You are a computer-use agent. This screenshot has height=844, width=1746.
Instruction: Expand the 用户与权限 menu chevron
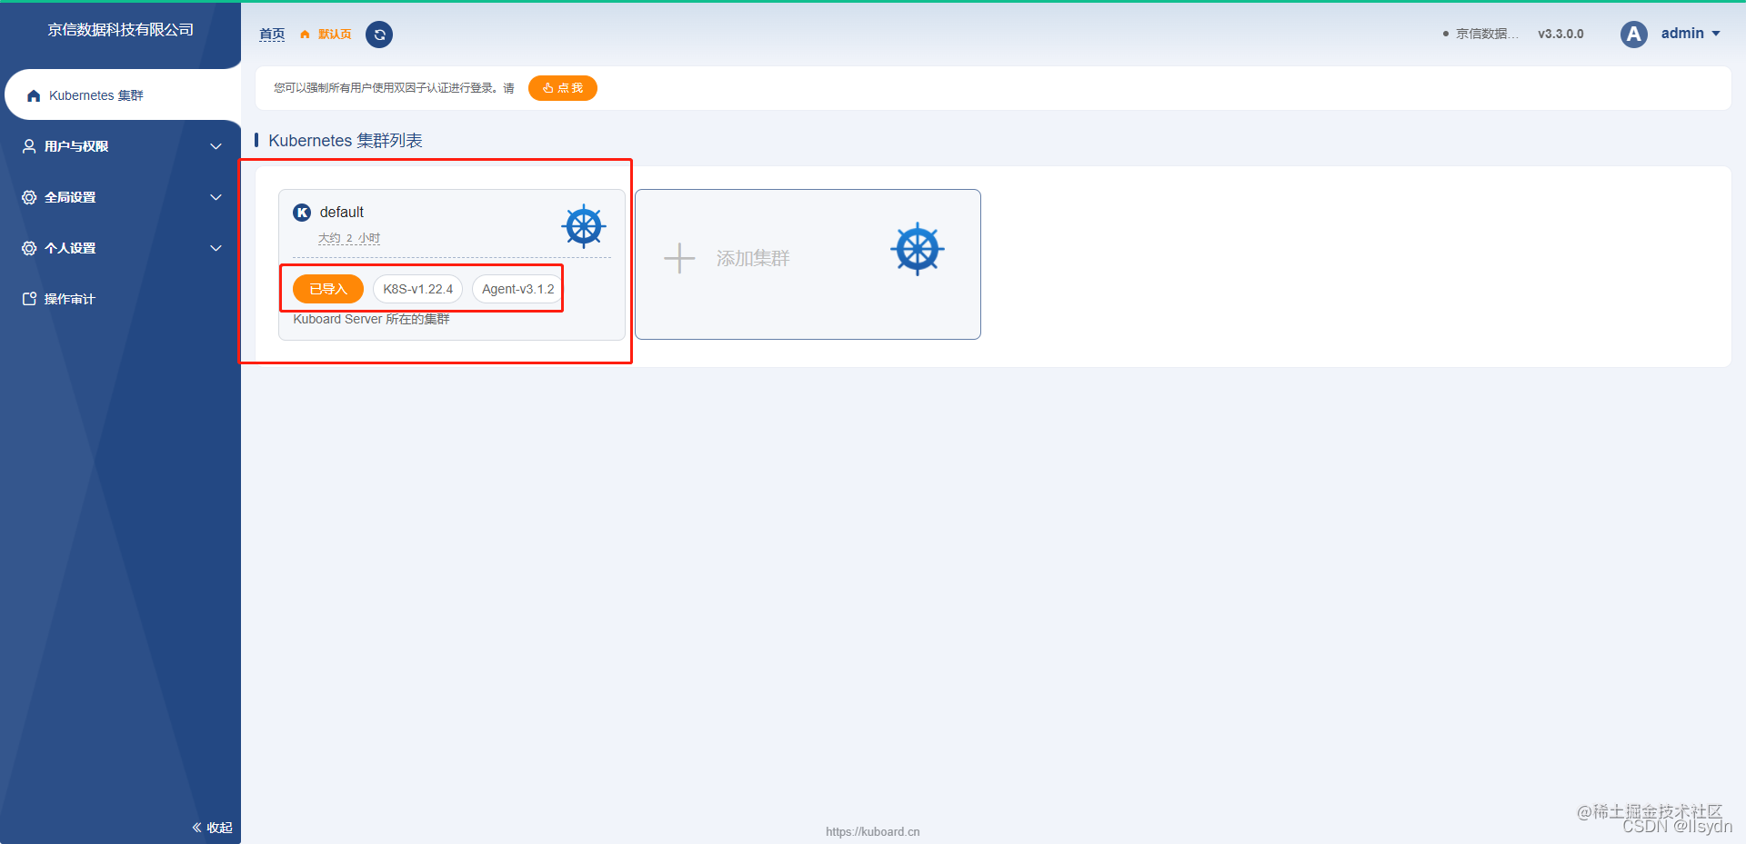tap(216, 146)
